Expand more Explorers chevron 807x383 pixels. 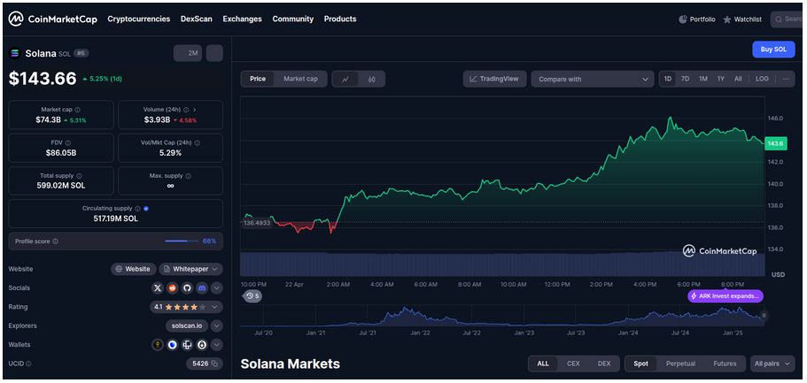(x=217, y=326)
